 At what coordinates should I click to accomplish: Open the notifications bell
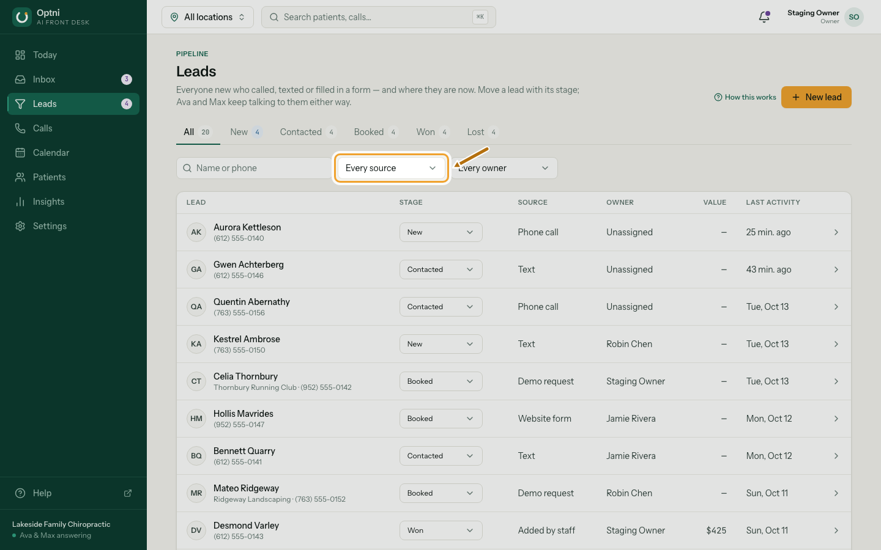764,17
